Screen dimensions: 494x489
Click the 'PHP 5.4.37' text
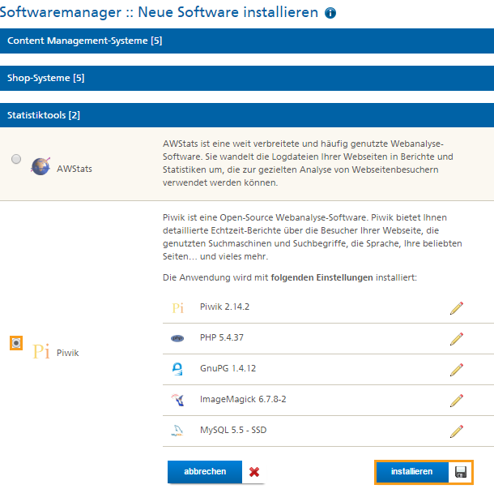click(222, 337)
